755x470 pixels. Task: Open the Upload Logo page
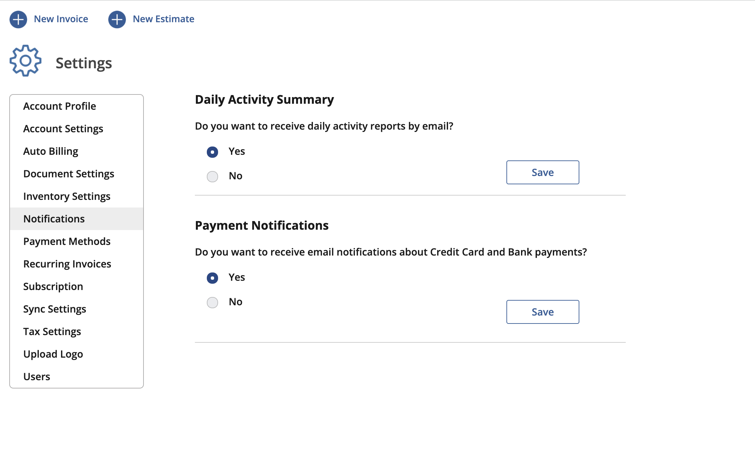coord(53,354)
